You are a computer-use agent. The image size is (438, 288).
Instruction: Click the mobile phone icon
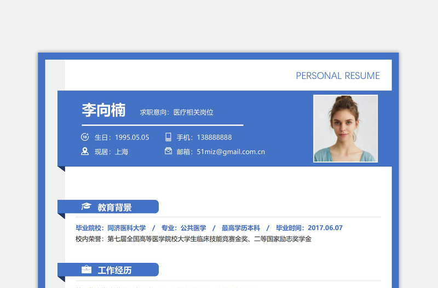[168, 137]
